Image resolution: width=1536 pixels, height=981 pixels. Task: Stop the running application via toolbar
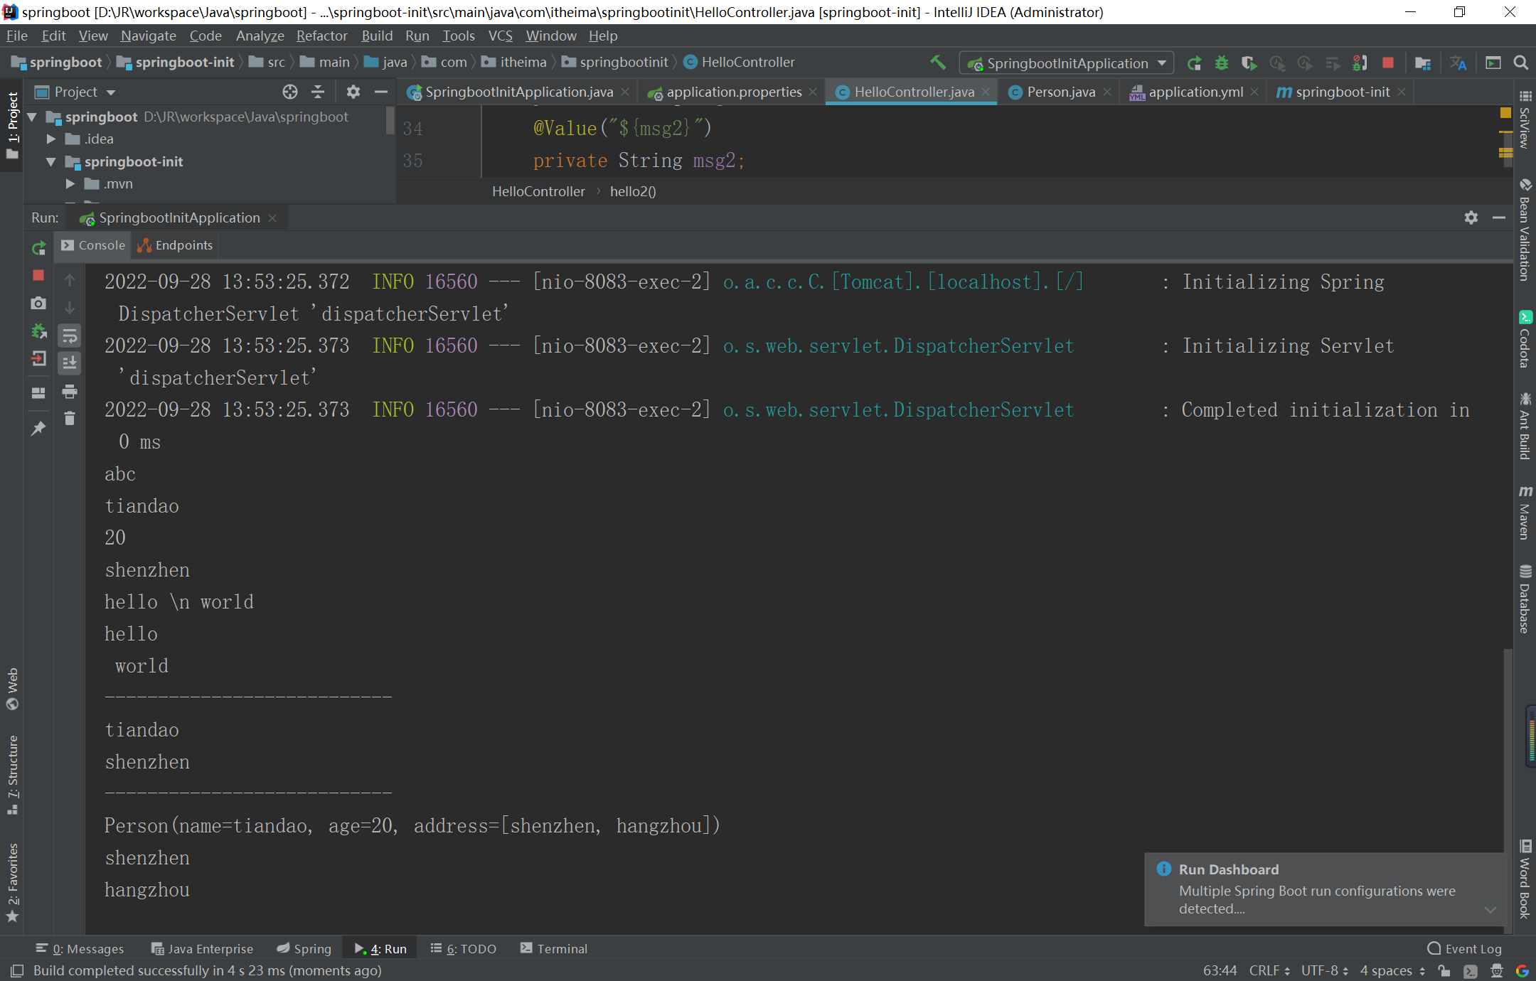[x=1387, y=63]
